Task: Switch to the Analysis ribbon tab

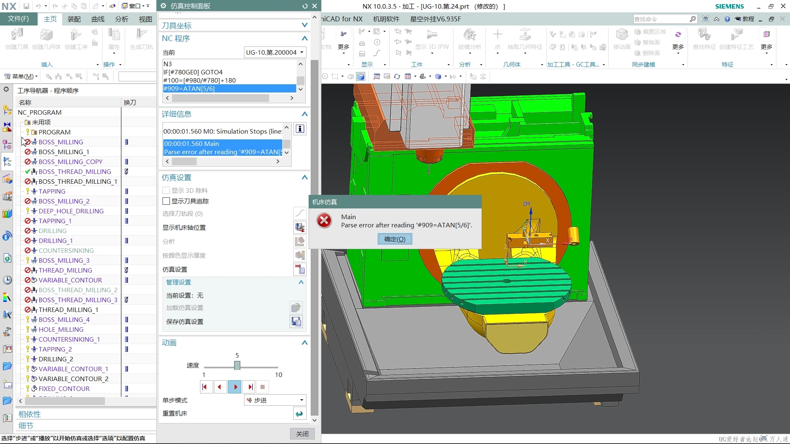Action: (x=122, y=19)
